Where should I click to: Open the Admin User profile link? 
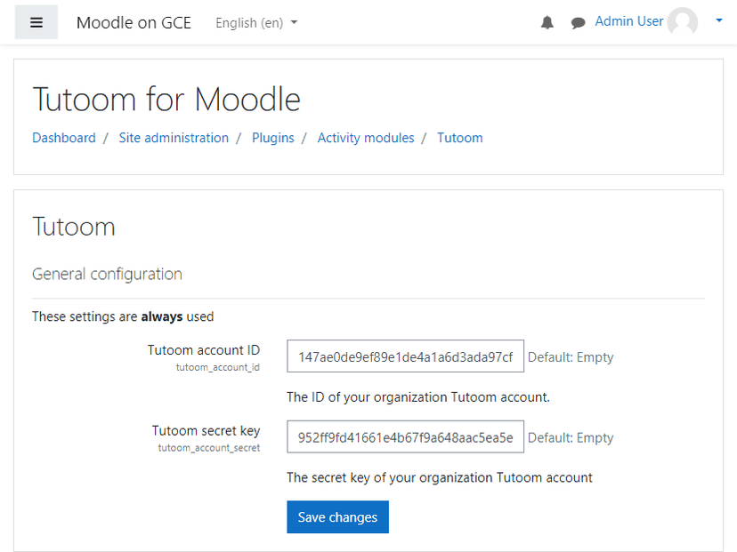point(629,21)
